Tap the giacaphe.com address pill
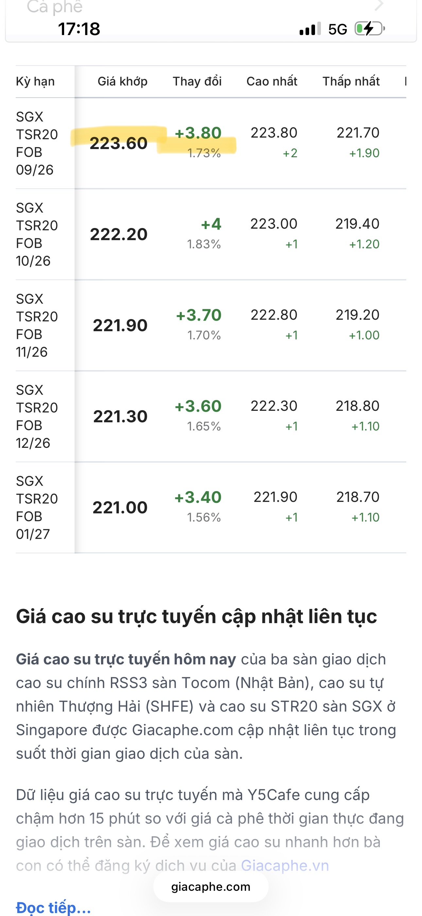This screenshot has height=916, width=422. click(x=211, y=887)
